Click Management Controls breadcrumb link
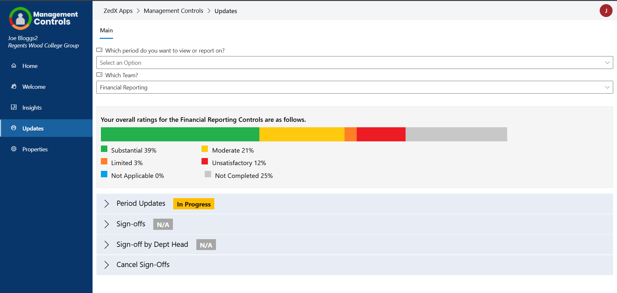The height and width of the screenshot is (293, 617). (x=174, y=11)
